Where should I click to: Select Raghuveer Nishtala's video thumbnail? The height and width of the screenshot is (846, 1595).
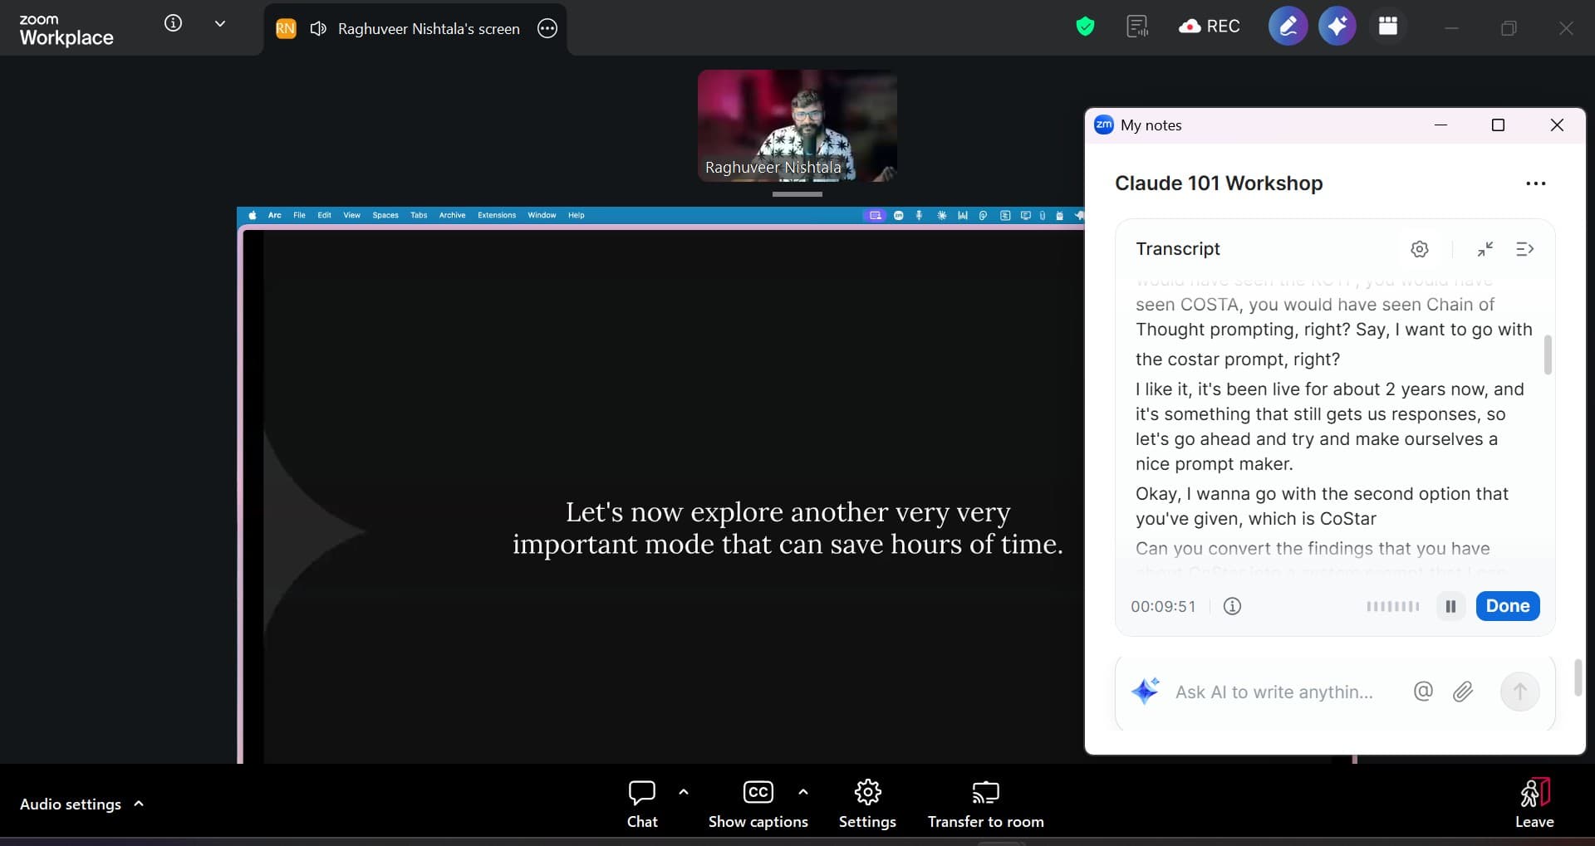coord(797,125)
